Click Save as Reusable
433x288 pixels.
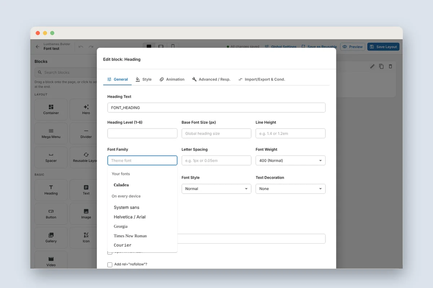click(319, 47)
